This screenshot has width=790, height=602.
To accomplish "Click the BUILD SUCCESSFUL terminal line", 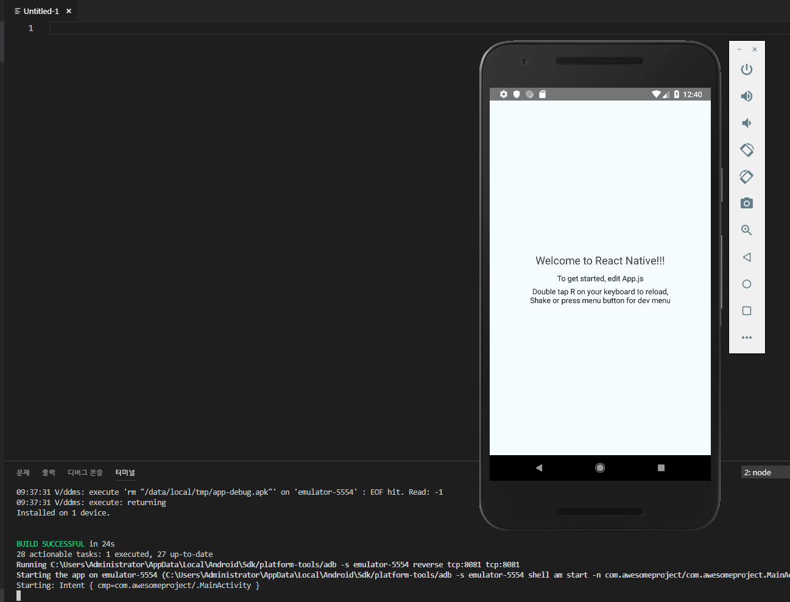I will pyautogui.click(x=65, y=544).
